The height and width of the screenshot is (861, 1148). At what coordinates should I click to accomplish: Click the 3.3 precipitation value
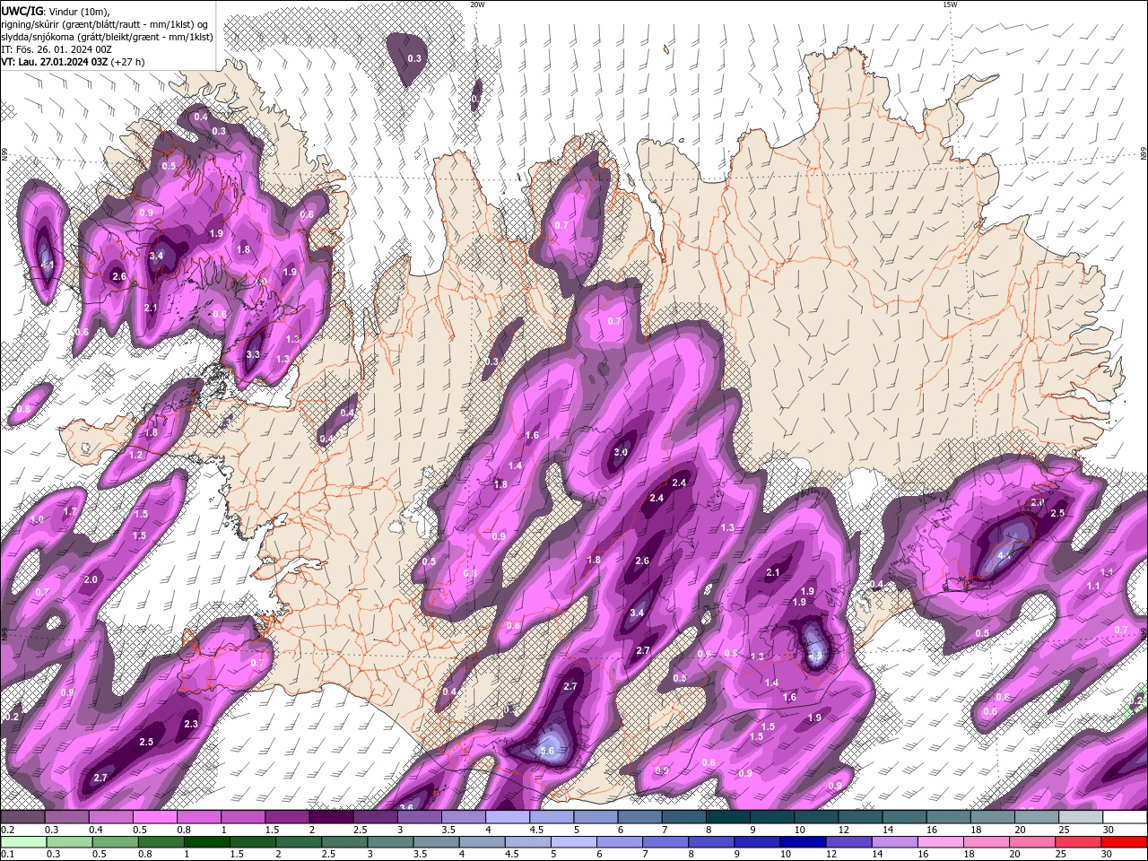tap(253, 354)
